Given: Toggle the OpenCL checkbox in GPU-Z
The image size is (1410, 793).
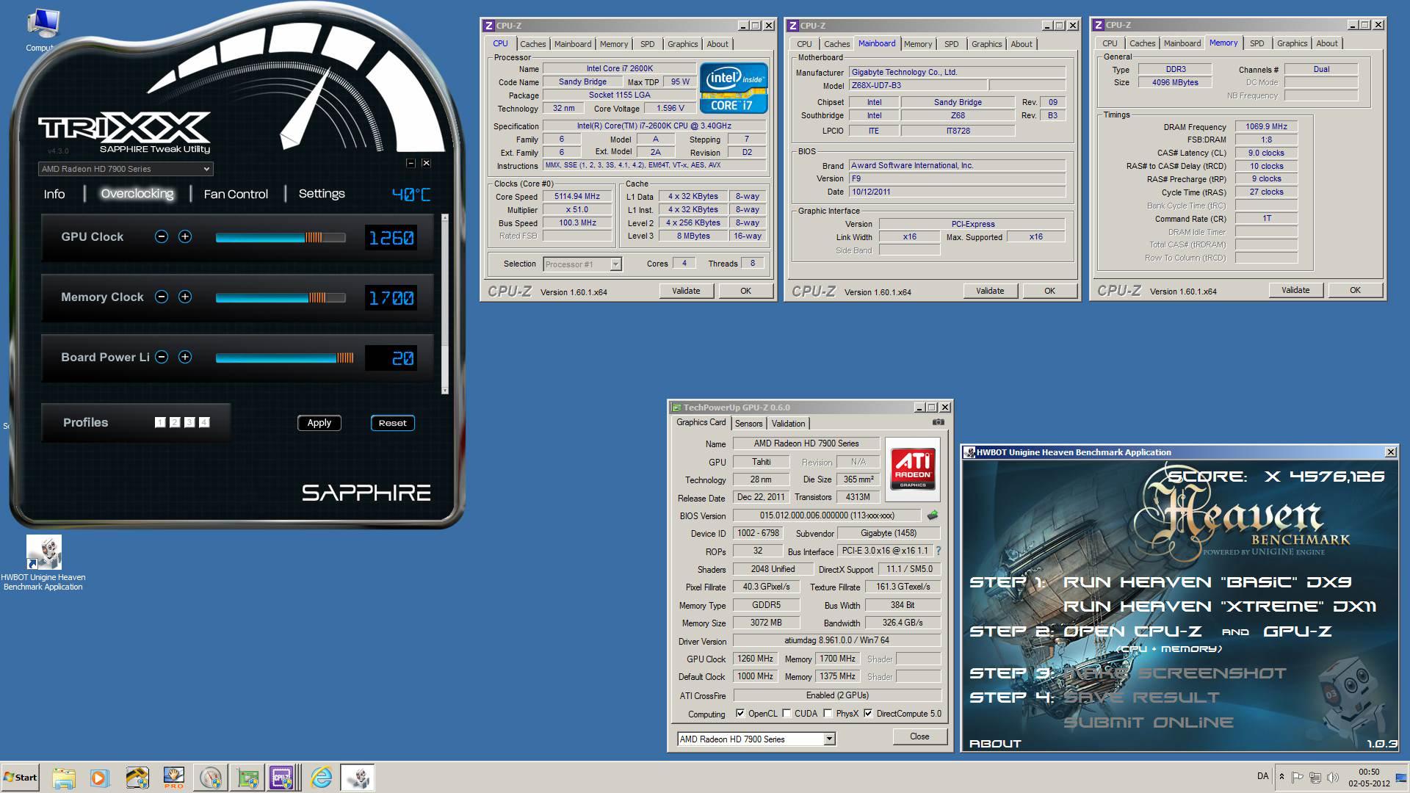Looking at the screenshot, I should [x=740, y=713].
